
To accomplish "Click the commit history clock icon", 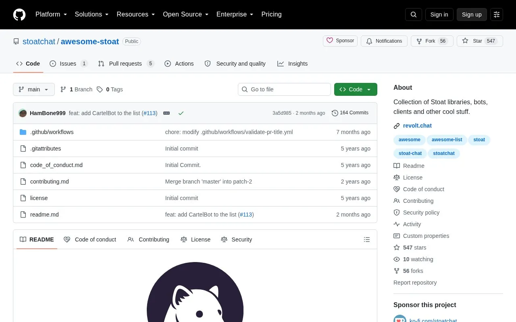I will (335, 113).
